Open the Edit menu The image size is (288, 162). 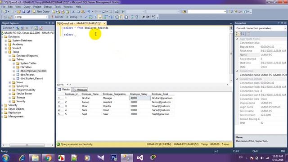point(10,7)
